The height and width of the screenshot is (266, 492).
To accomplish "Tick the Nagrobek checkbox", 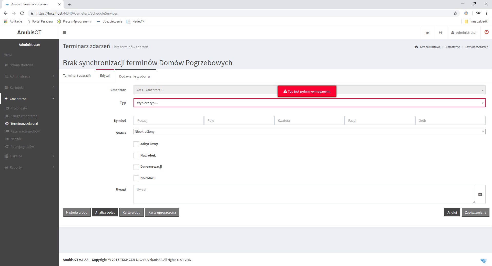I will 136,156.
